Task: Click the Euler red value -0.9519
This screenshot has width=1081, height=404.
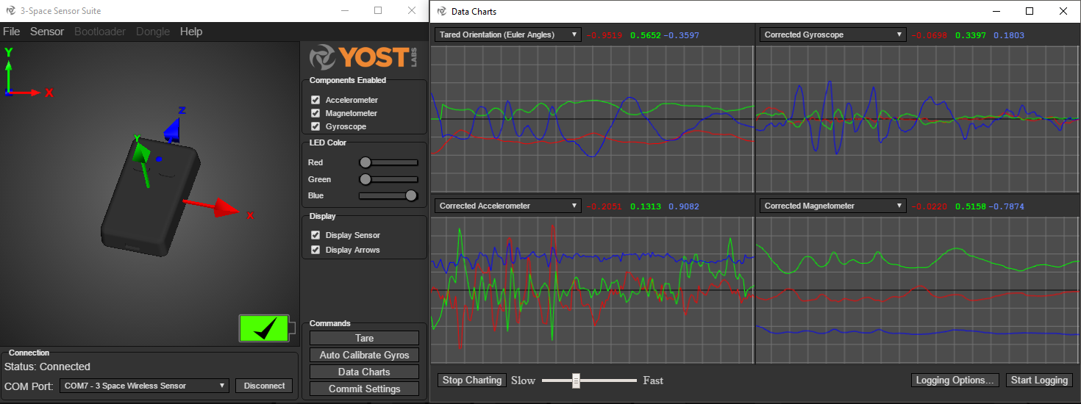Action: click(x=604, y=35)
